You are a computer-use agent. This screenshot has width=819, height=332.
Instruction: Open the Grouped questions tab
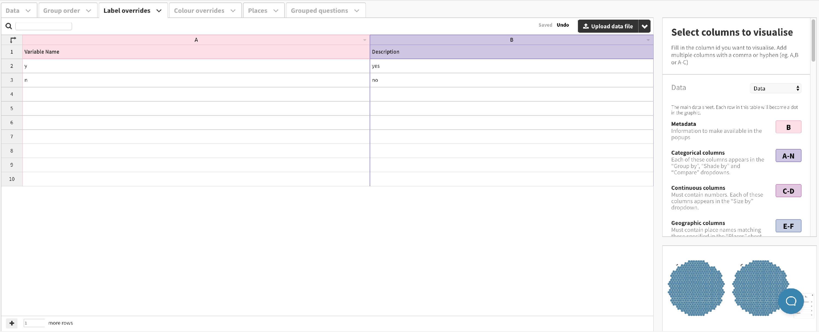coord(319,11)
